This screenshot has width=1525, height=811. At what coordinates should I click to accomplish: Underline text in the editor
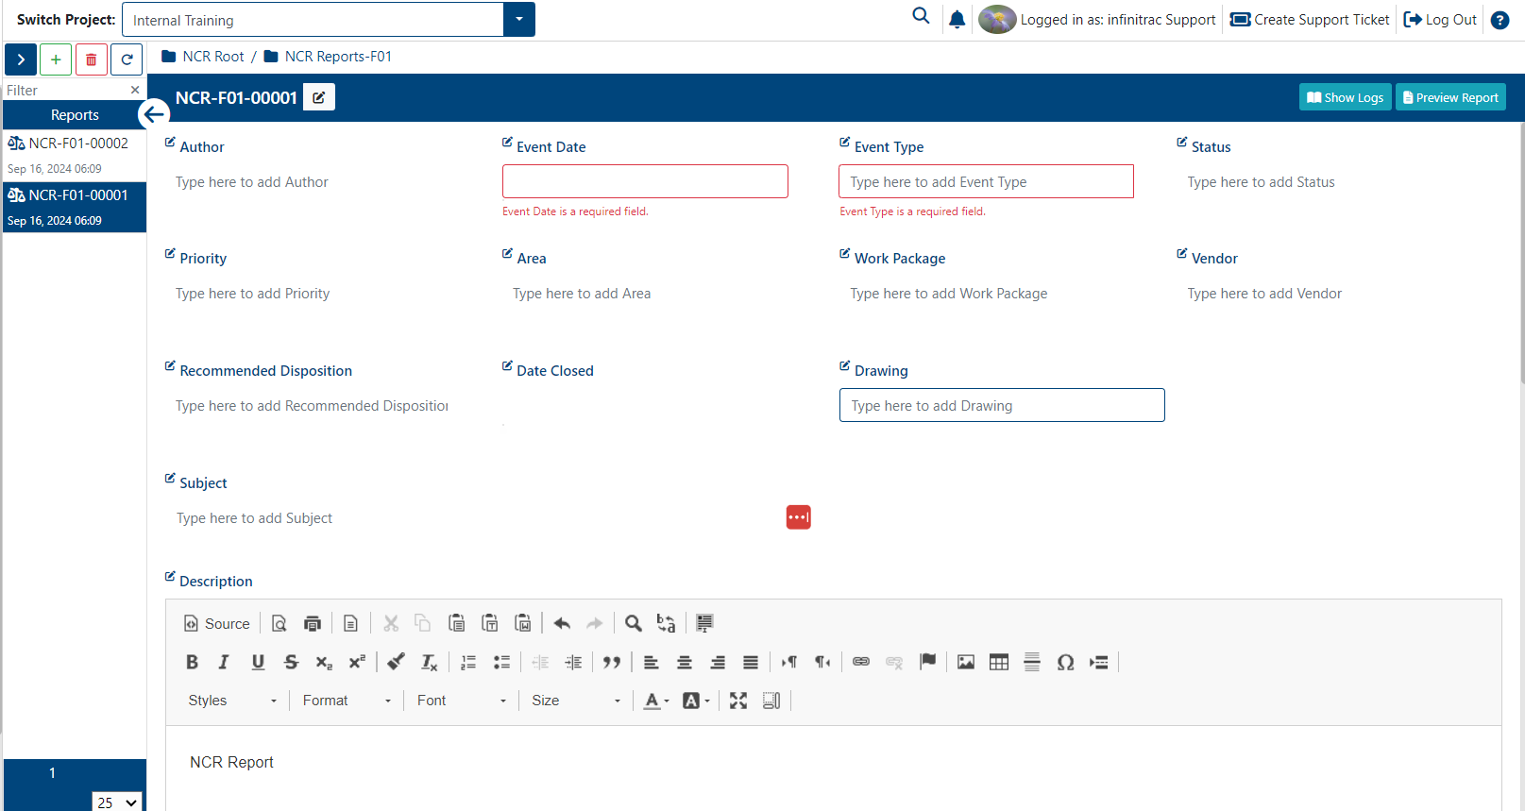(x=258, y=662)
